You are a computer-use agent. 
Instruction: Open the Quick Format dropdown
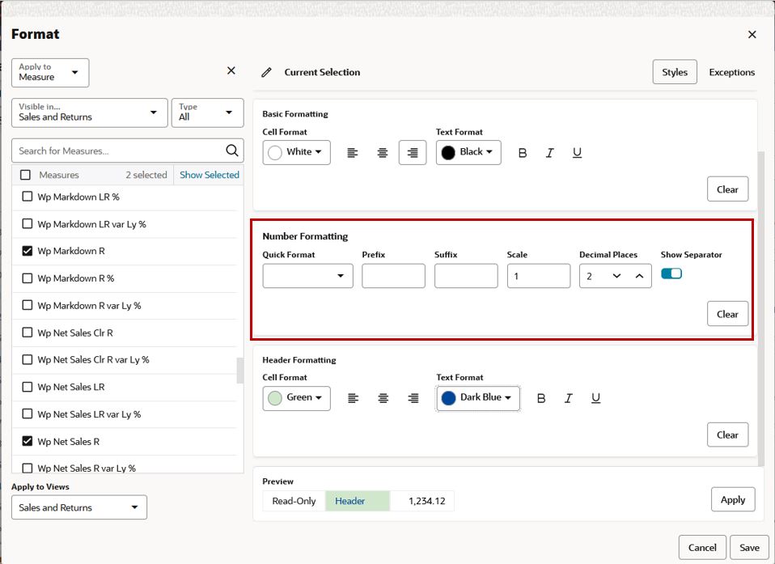click(307, 275)
